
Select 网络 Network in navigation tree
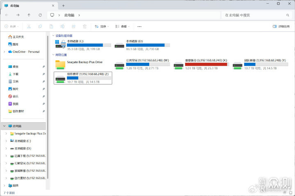pyautogui.click(x=14, y=185)
